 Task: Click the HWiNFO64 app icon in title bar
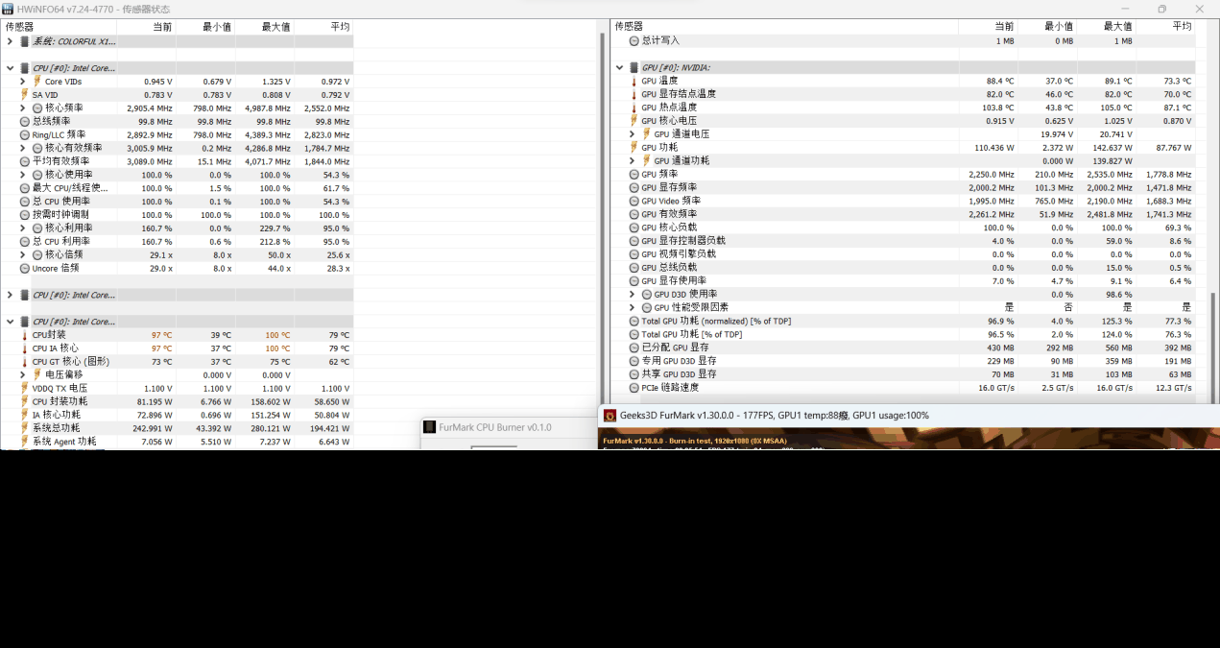(x=8, y=9)
